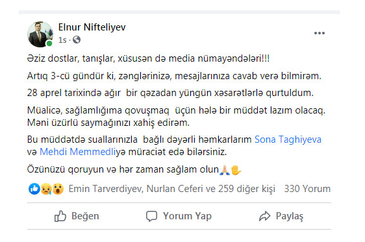This screenshot has width=365, height=242.
Task: Click the blue Like reaction icon
Action: [34, 189]
